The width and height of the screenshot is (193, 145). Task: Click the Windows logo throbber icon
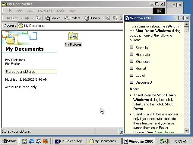tap(159, 11)
